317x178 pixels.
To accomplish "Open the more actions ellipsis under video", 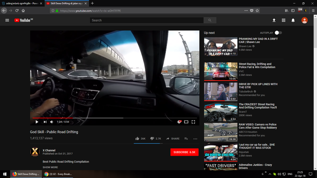I will tap(195, 139).
